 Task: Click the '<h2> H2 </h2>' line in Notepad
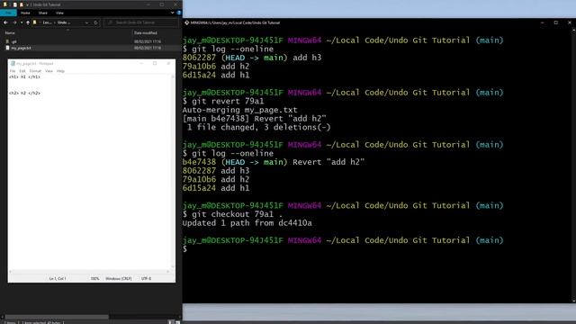(24, 93)
